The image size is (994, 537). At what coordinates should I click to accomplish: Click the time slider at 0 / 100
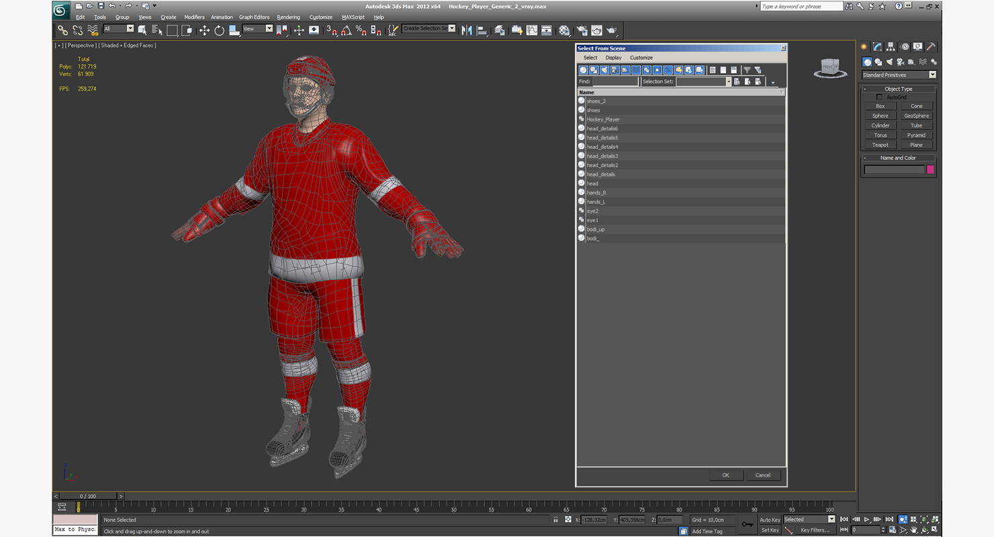pos(87,497)
